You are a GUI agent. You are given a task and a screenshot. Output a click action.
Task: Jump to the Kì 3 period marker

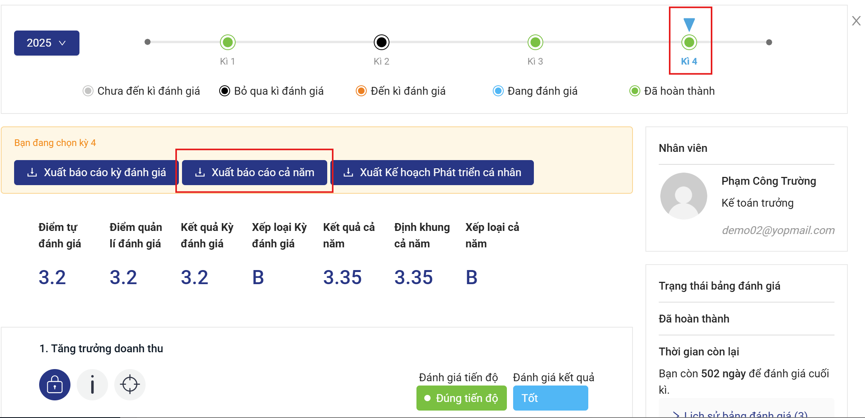click(x=535, y=42)
